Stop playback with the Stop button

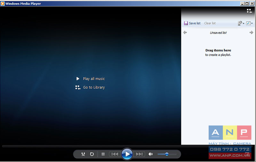(103, 154)
